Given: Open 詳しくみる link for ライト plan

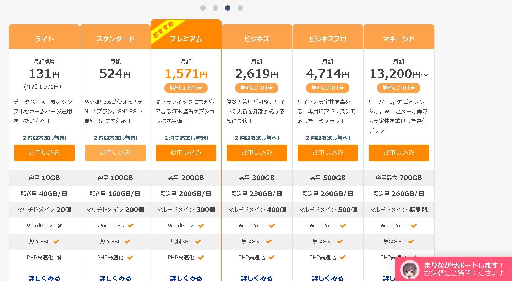Looking at the screenshot, I should pos(44,277).
